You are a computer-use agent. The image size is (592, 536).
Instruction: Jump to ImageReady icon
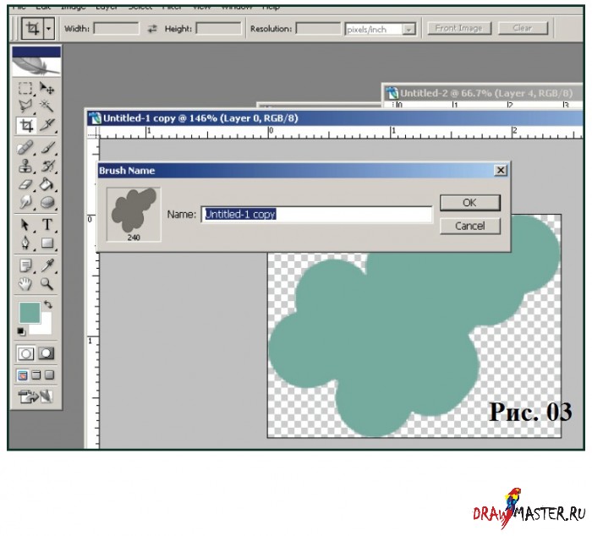tap(36, 397)
